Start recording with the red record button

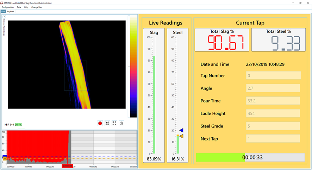100,123
